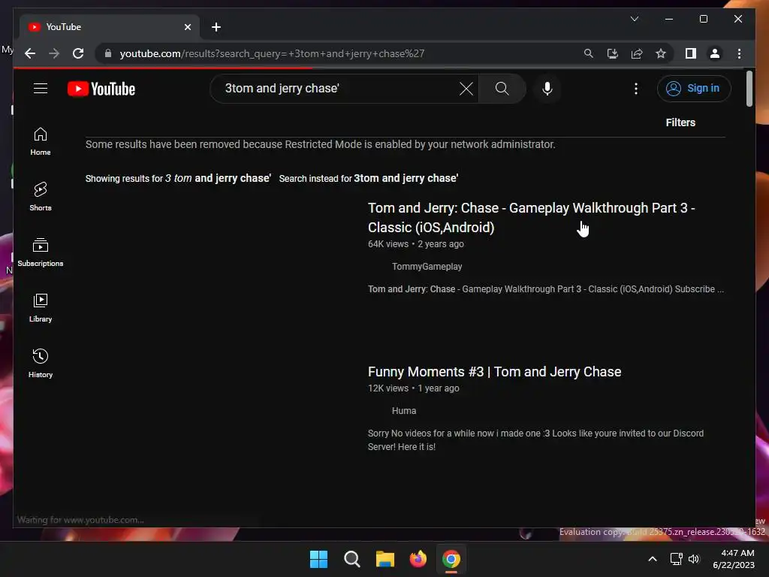Open Funny Moments #3 Tom and Jerry Chase video

point(494,372)
